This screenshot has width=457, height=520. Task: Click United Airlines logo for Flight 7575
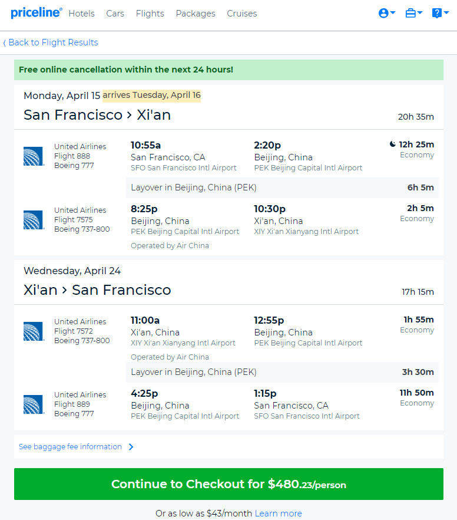pos(34,219)
